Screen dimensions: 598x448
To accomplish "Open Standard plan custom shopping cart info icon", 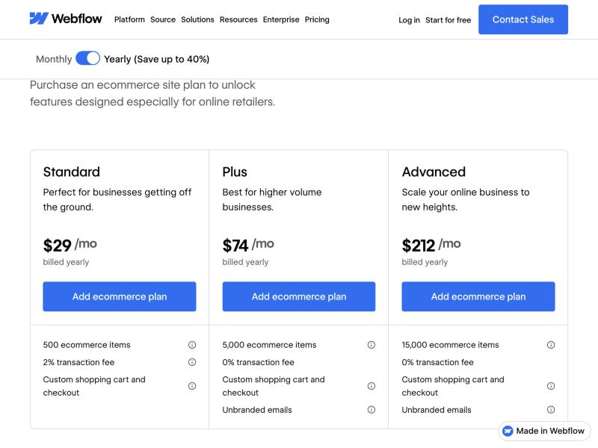I will tap(192, 386).
